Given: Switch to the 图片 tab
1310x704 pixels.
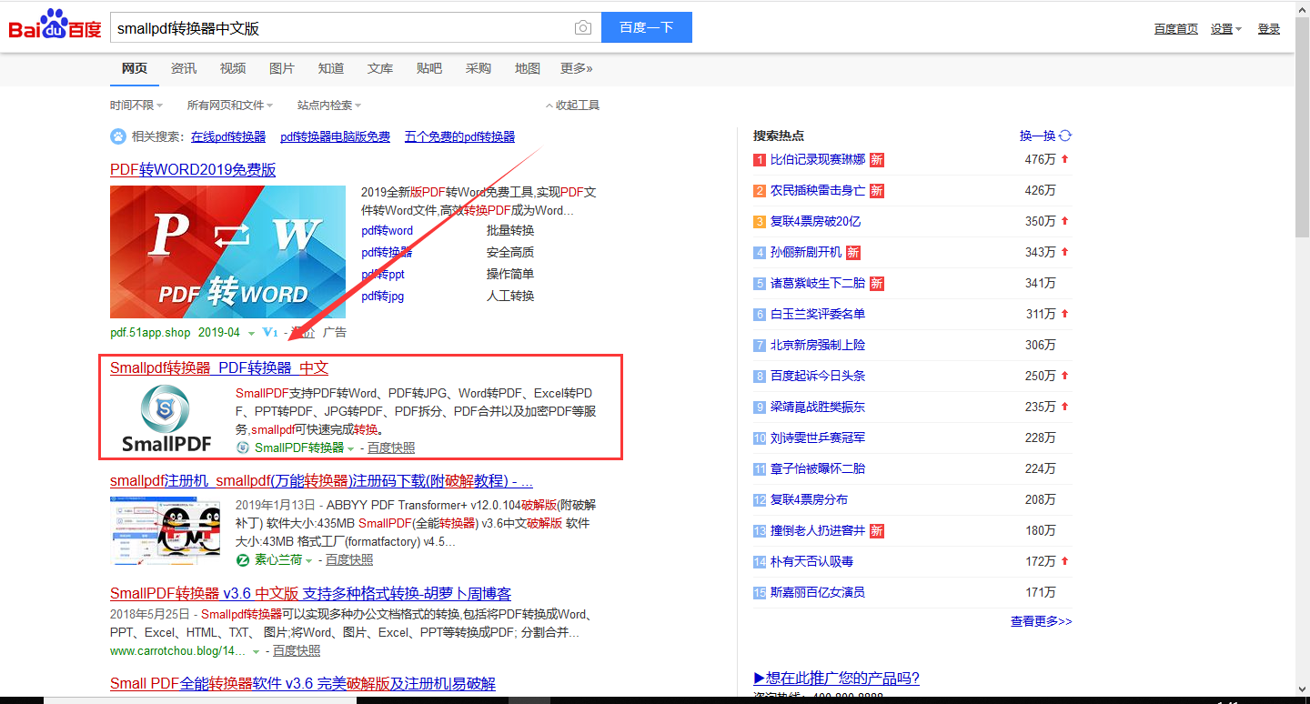Looking at the screenshot, I should point(282,68).
